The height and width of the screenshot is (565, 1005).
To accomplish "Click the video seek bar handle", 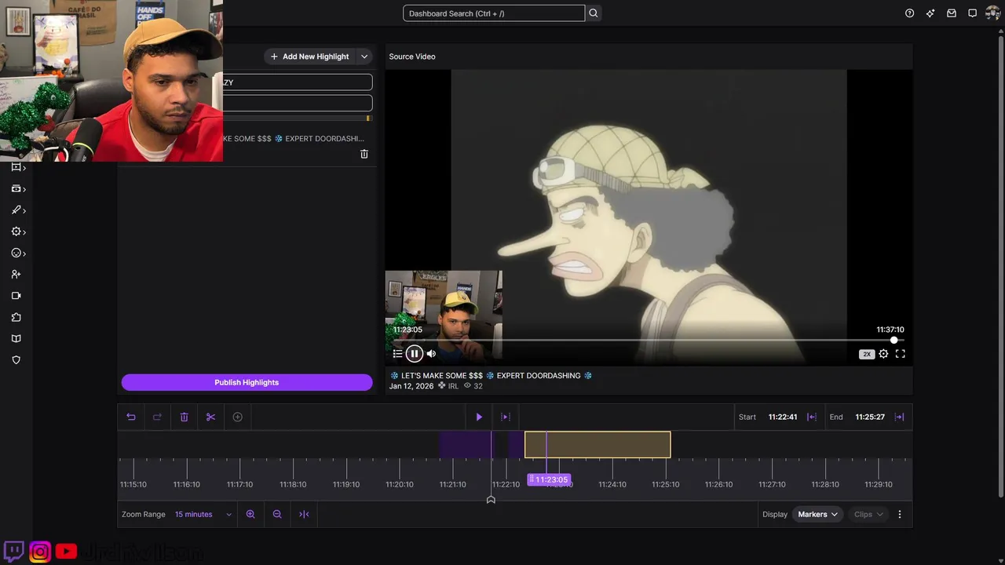I will (894, 340).
